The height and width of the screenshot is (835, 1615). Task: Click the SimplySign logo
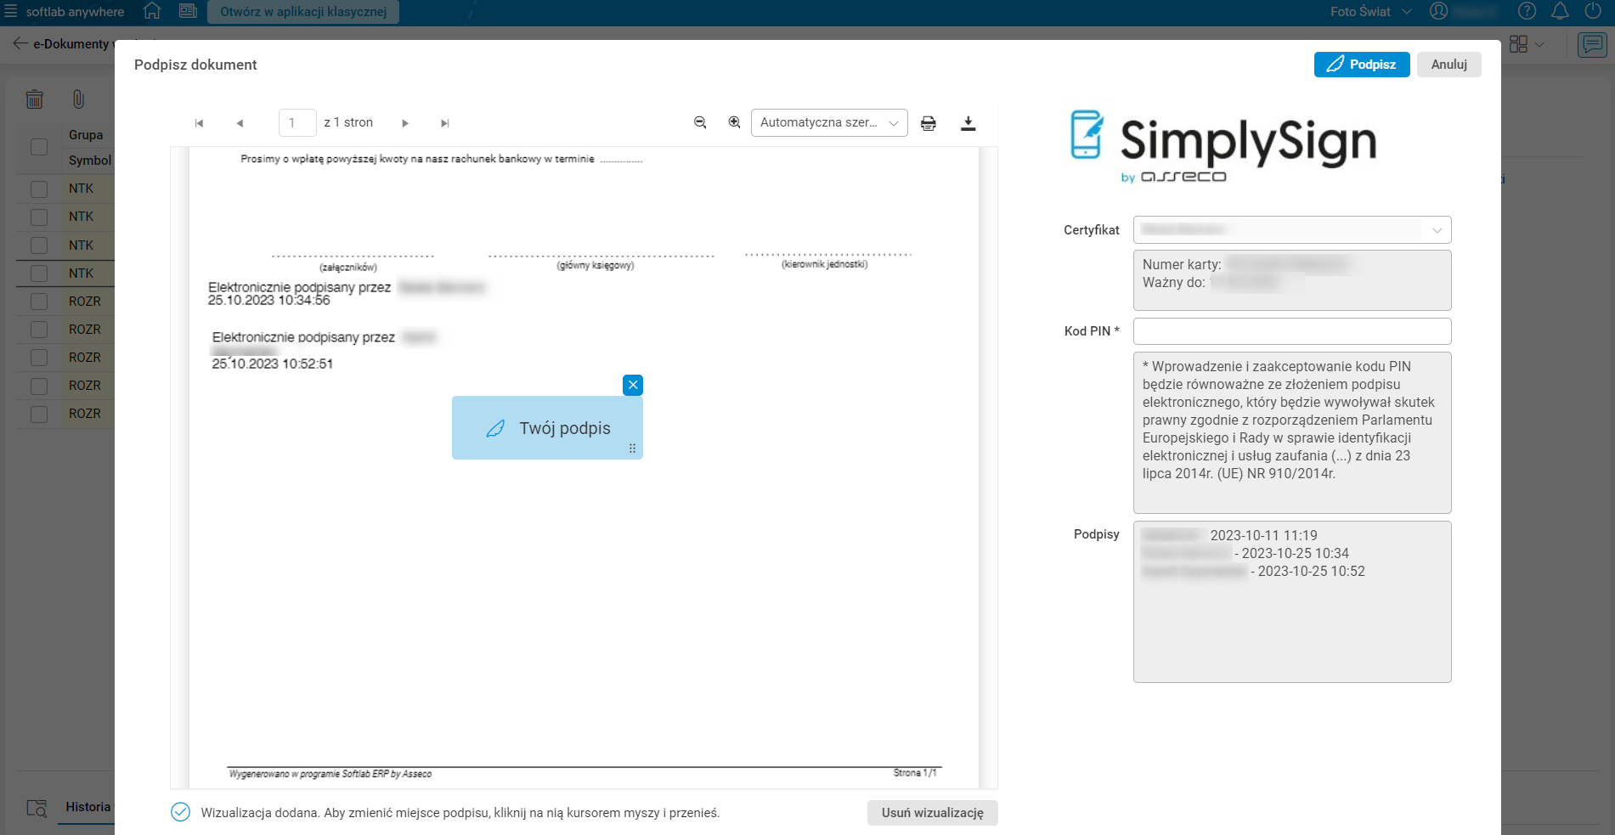click(1223, 145)
